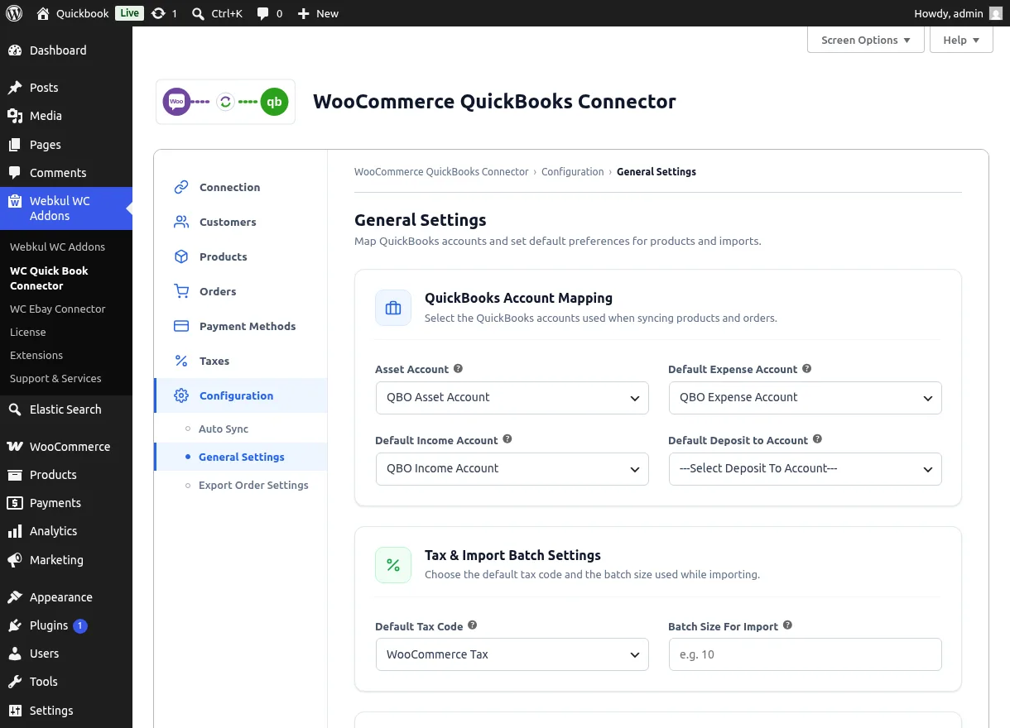Open Extensions submenu link
The width and height of the screenshot is (1010, 728).
tap(36, 355)
